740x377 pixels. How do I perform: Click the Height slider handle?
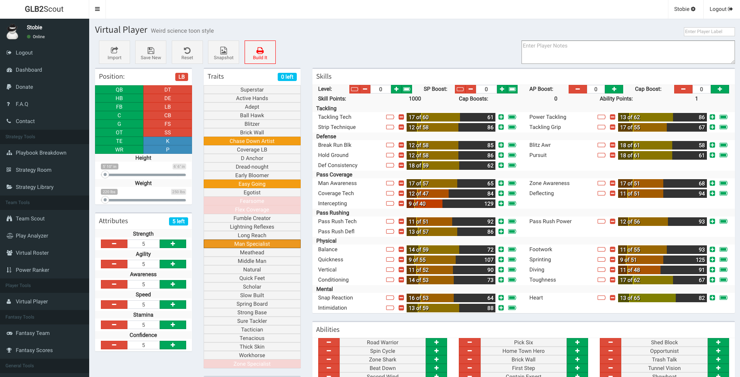coord(105,175)
